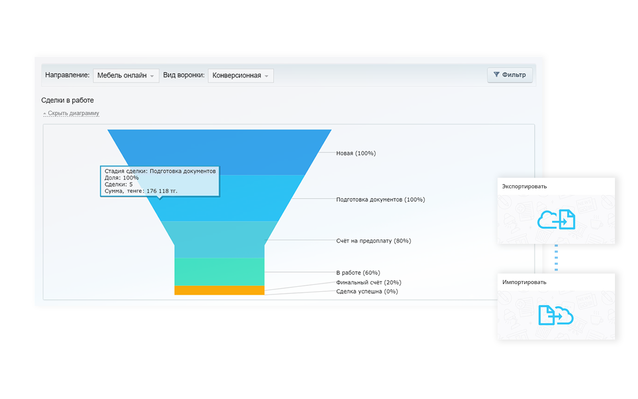The image size is (638, 399).
Task: Click the Счёт на предоплату funnel segment
Action: [219, 239]
